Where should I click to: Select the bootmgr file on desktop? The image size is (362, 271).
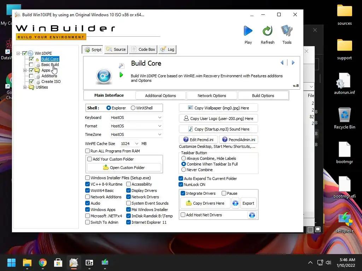click(x=344, y=153)
